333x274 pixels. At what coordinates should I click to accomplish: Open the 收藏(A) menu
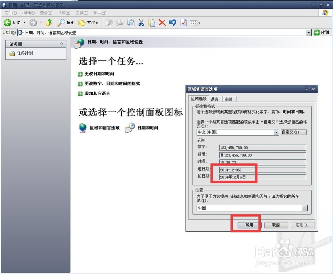pyautogui.click(x=64, y=13)
